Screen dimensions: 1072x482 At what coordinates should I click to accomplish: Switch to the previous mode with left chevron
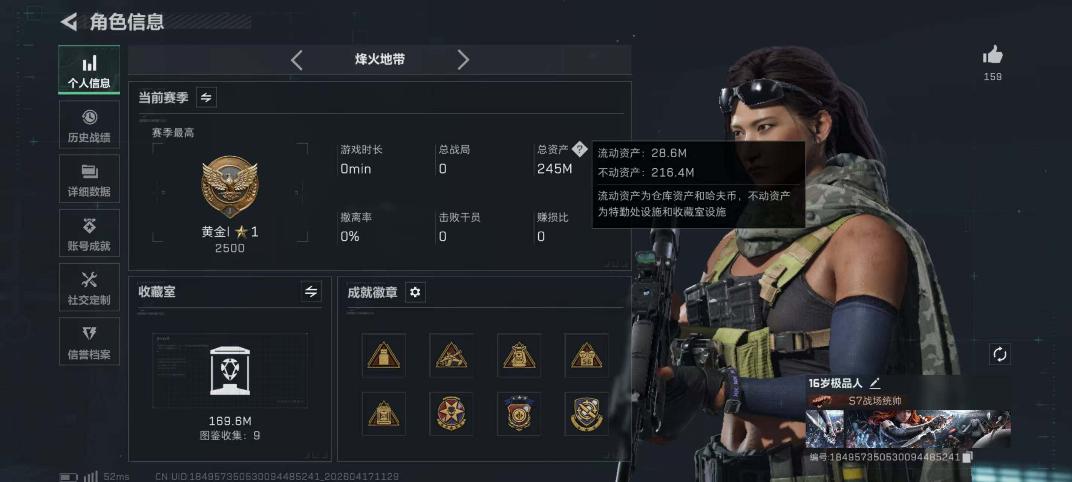tap(296, 60)
